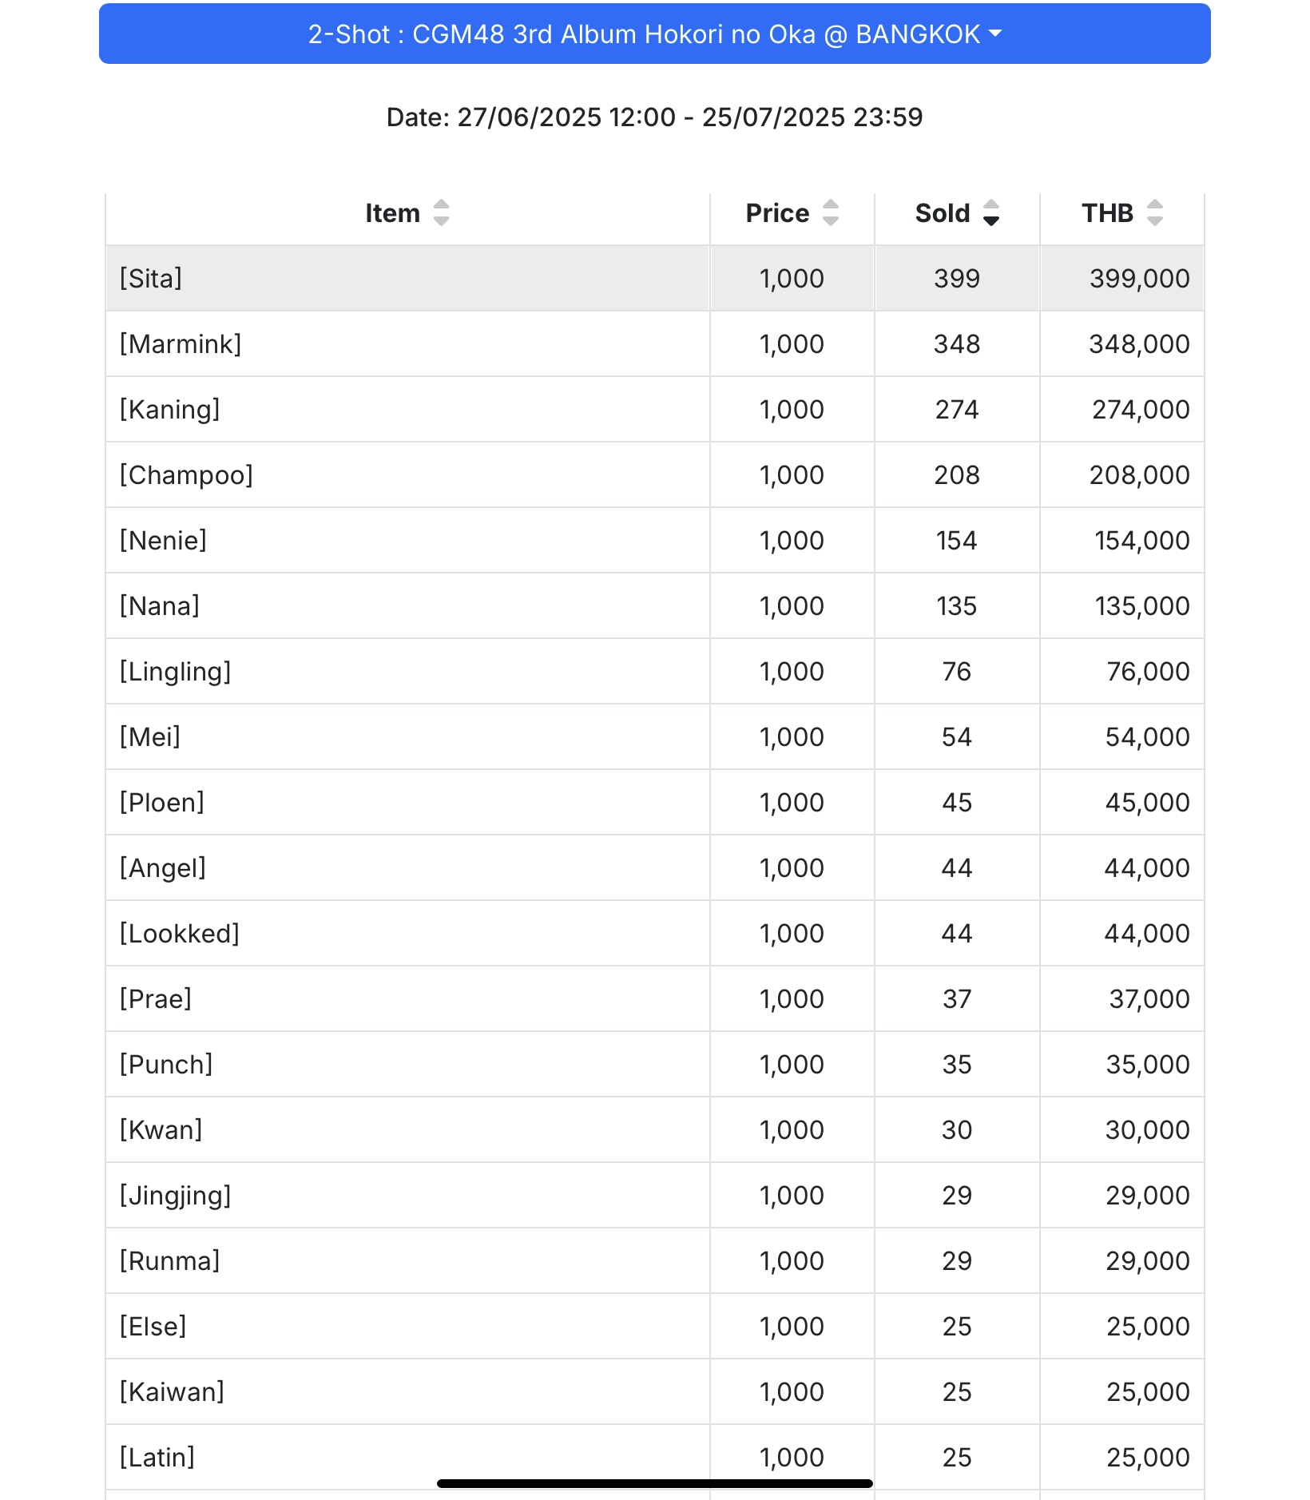Click the Sold value 348
1310x1500 pixels.
957,343
